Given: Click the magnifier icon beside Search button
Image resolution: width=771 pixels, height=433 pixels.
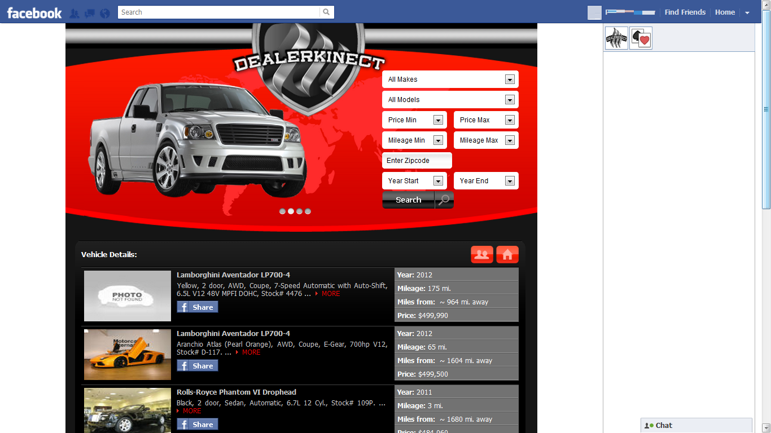Looking at the screenshot, I should click(x=444, y=200).
